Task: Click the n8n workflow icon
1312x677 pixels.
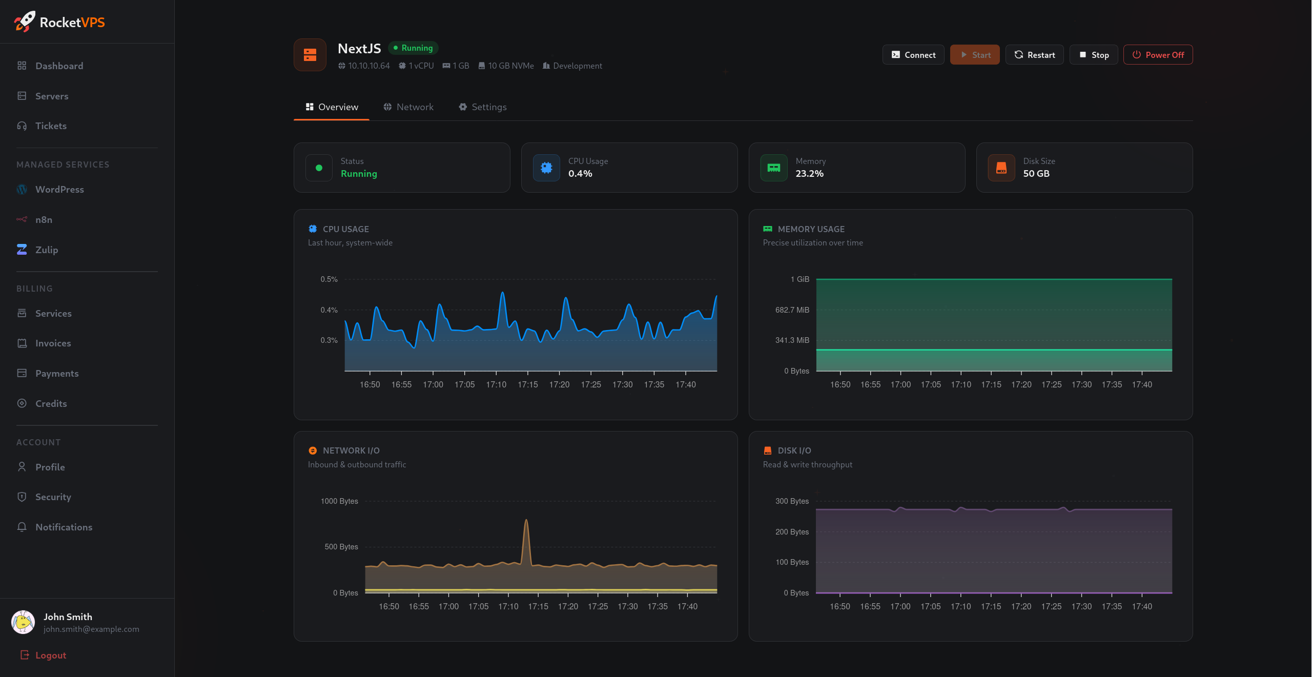Action: pos(22,219)
